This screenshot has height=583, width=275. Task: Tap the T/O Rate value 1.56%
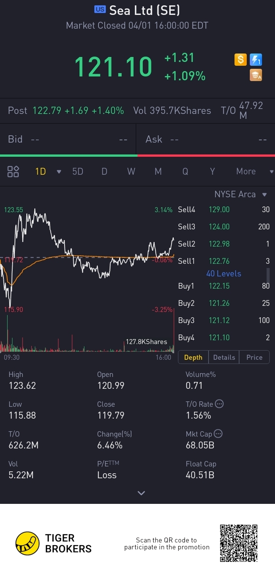[198, 415]
